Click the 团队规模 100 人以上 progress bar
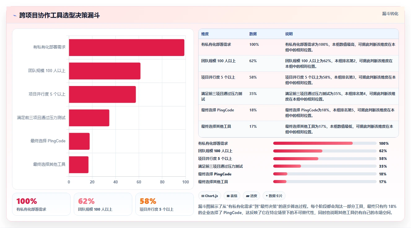 (325, 151)
